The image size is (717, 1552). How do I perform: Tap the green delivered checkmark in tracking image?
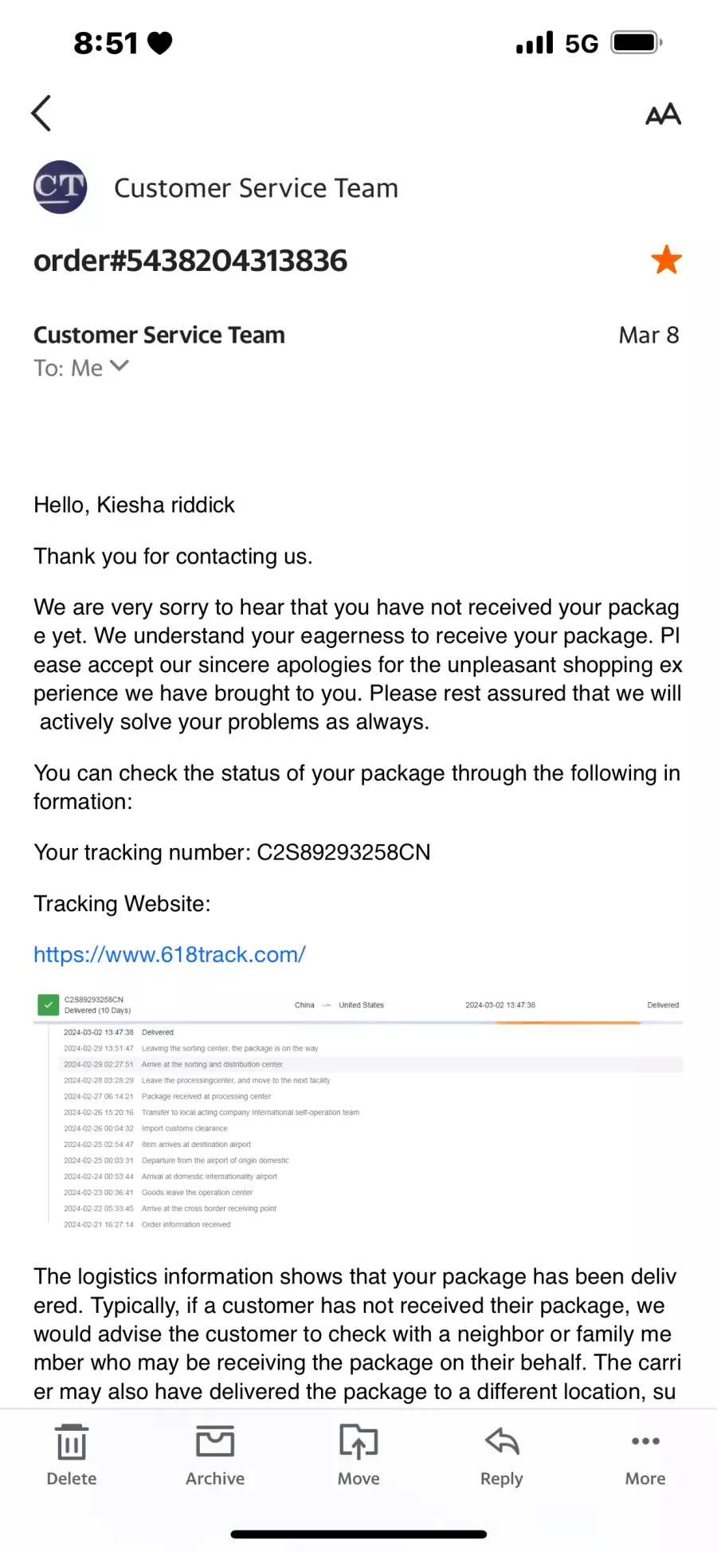(x=49, y=1005)
